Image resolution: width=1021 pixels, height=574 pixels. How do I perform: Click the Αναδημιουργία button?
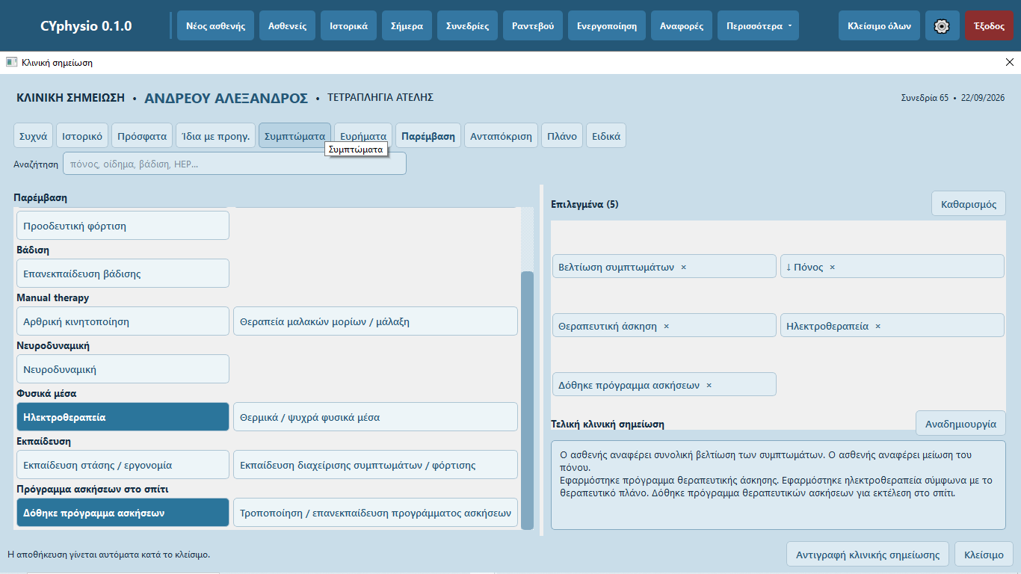click(960, 423)
